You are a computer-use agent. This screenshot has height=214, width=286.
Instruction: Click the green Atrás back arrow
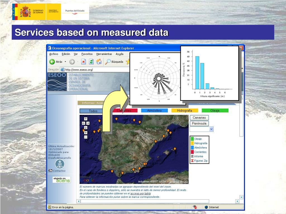tap(52, 62)
